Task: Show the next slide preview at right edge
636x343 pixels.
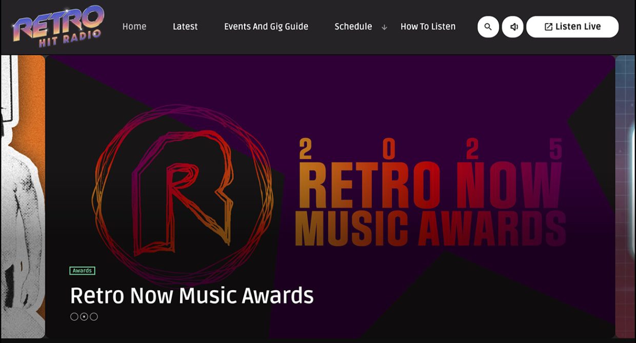Action: click(625, 196)
